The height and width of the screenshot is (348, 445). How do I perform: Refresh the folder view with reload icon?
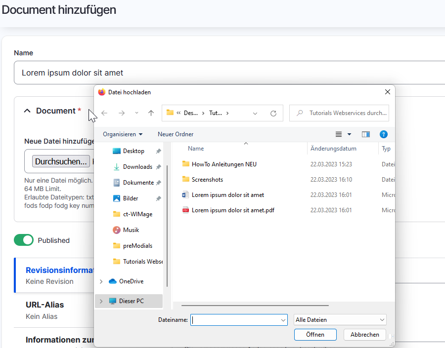(x=273, y=114)
